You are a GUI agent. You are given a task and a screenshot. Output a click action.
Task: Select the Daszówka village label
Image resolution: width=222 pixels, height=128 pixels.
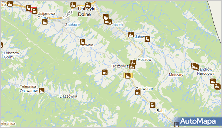point(68,96)
